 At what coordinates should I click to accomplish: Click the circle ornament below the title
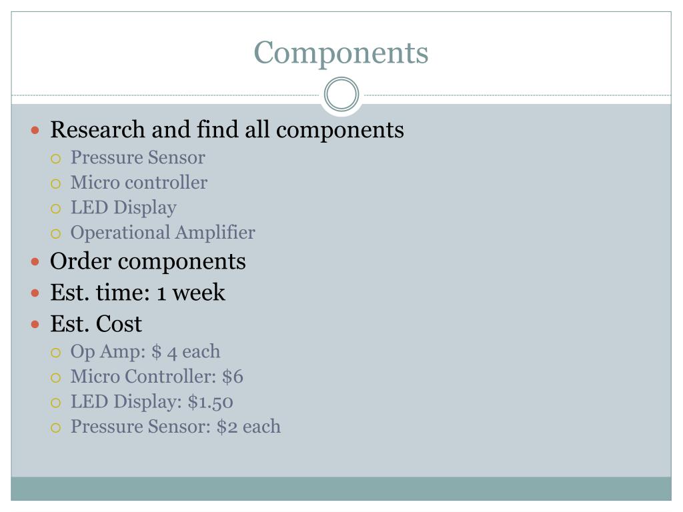coord(341,95)
